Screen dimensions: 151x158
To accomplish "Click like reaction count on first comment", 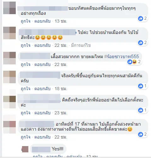I will tap(142, 19).
